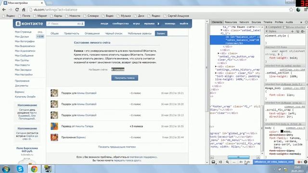Open Мои Сообщения in the left menu

point(24,56)
